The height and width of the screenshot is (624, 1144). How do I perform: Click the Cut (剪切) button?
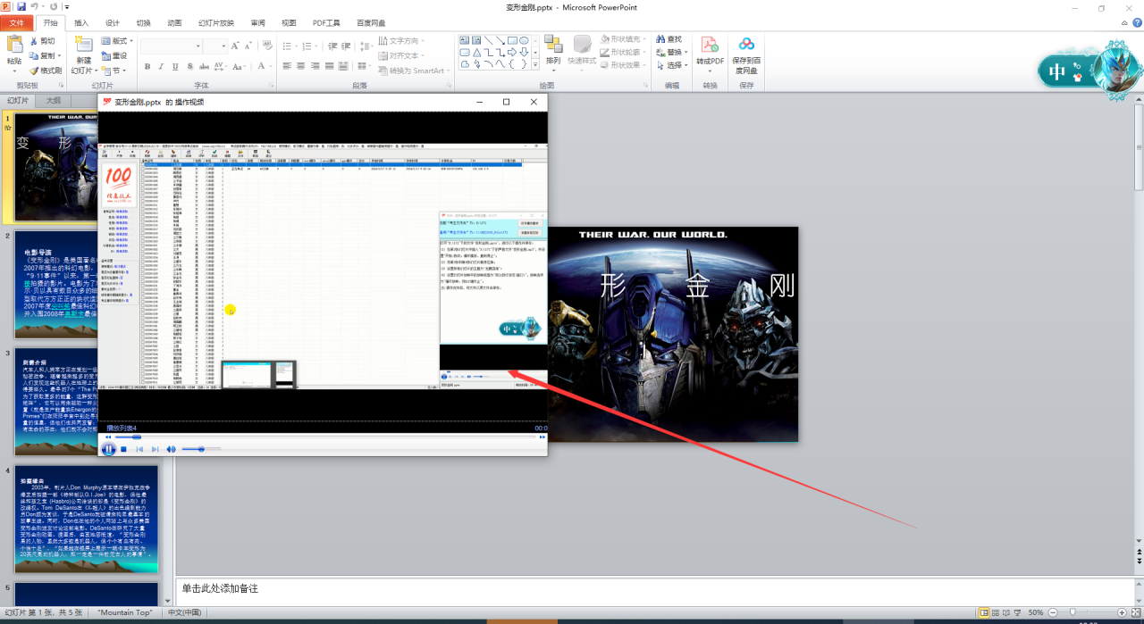tap(41, 41)
